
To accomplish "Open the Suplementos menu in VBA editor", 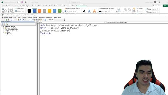I will click(x=49, y=17).
